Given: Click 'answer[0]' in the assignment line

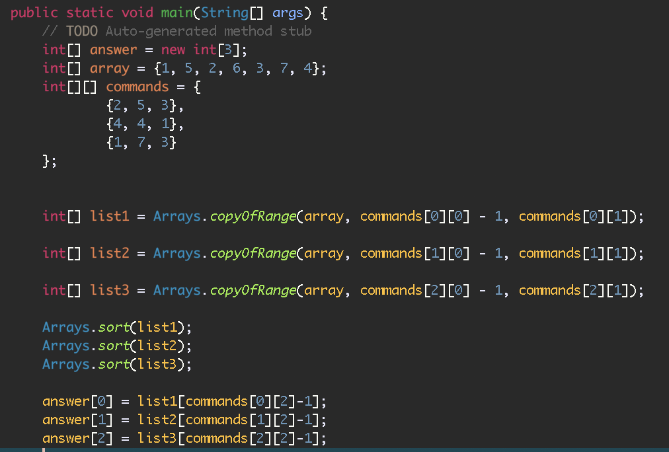Looking at the screenshot, I should click(77, 402).
